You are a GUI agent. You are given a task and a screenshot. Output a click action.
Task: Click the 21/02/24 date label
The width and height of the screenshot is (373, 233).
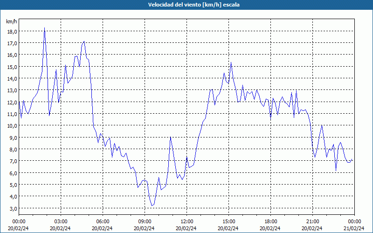point(354,228)
